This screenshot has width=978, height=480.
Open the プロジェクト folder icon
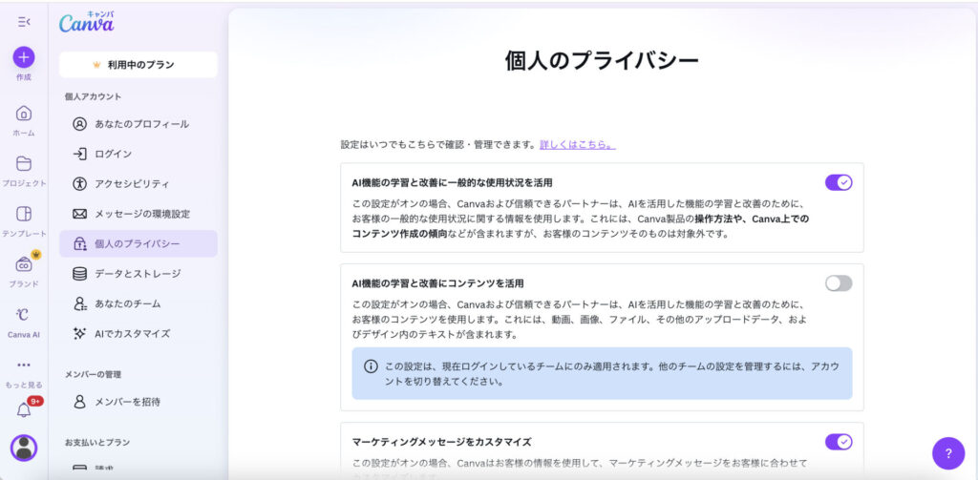[24, 163]
